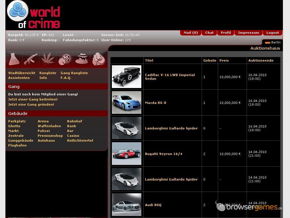Open the Mail (0) tab
290x218 pixels.
(x=191, y=33)
